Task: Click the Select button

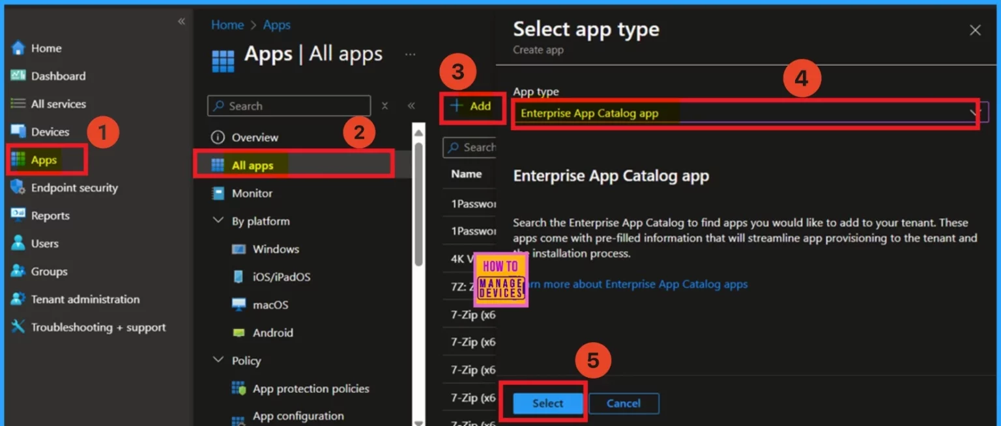Action: (x=547, y=403)
